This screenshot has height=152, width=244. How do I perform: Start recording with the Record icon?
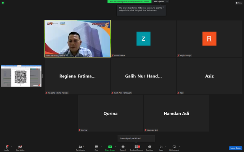tap(123, 147)
